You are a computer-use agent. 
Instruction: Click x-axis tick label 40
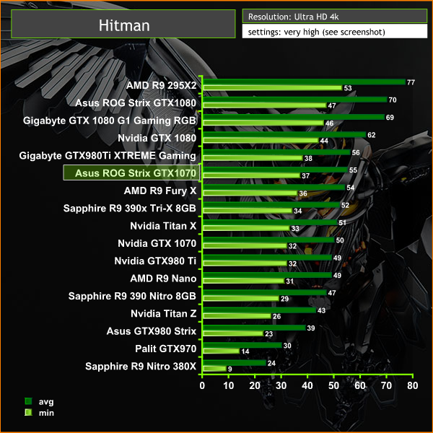(307, 385)
